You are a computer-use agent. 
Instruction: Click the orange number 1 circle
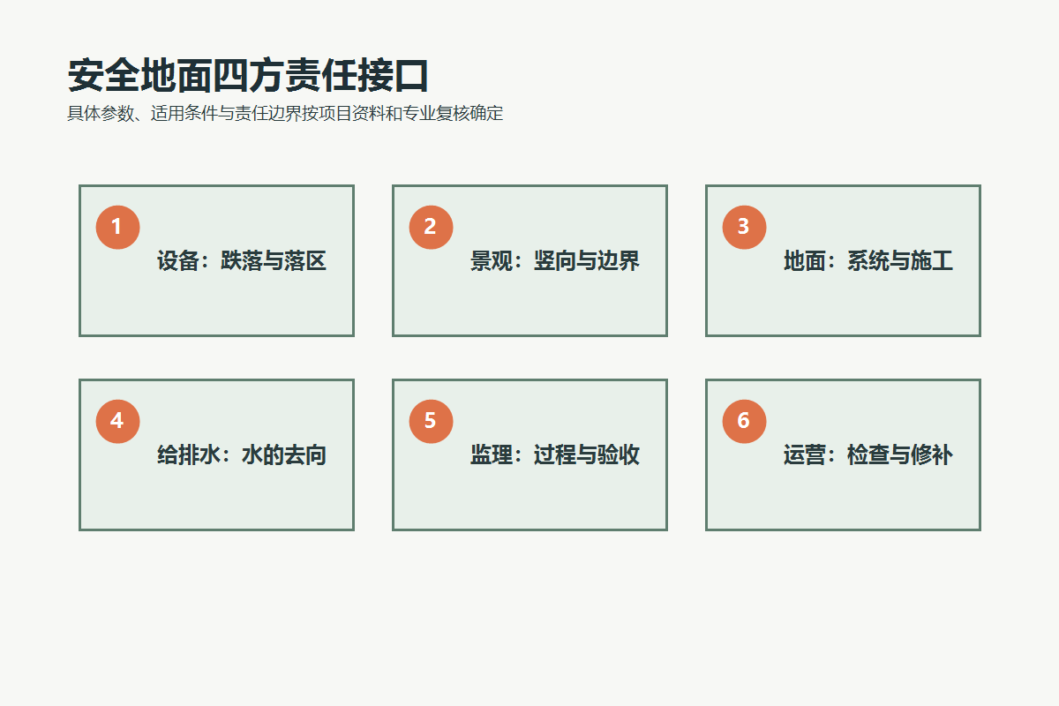tap(117, 227)
